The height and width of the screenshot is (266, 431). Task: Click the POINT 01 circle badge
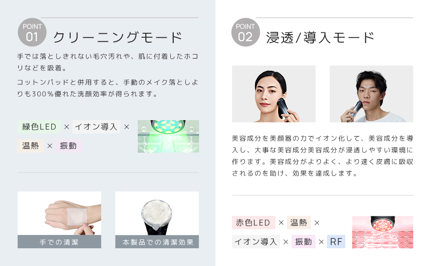[32, 32]
